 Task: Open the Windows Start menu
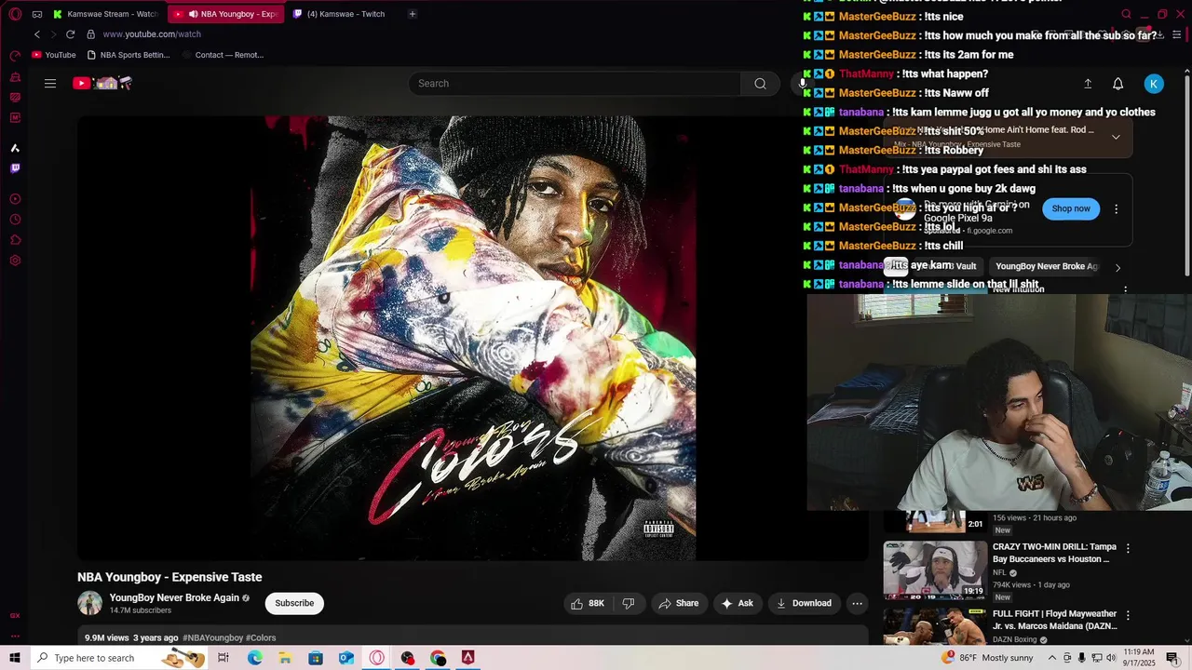coord(15,658)
